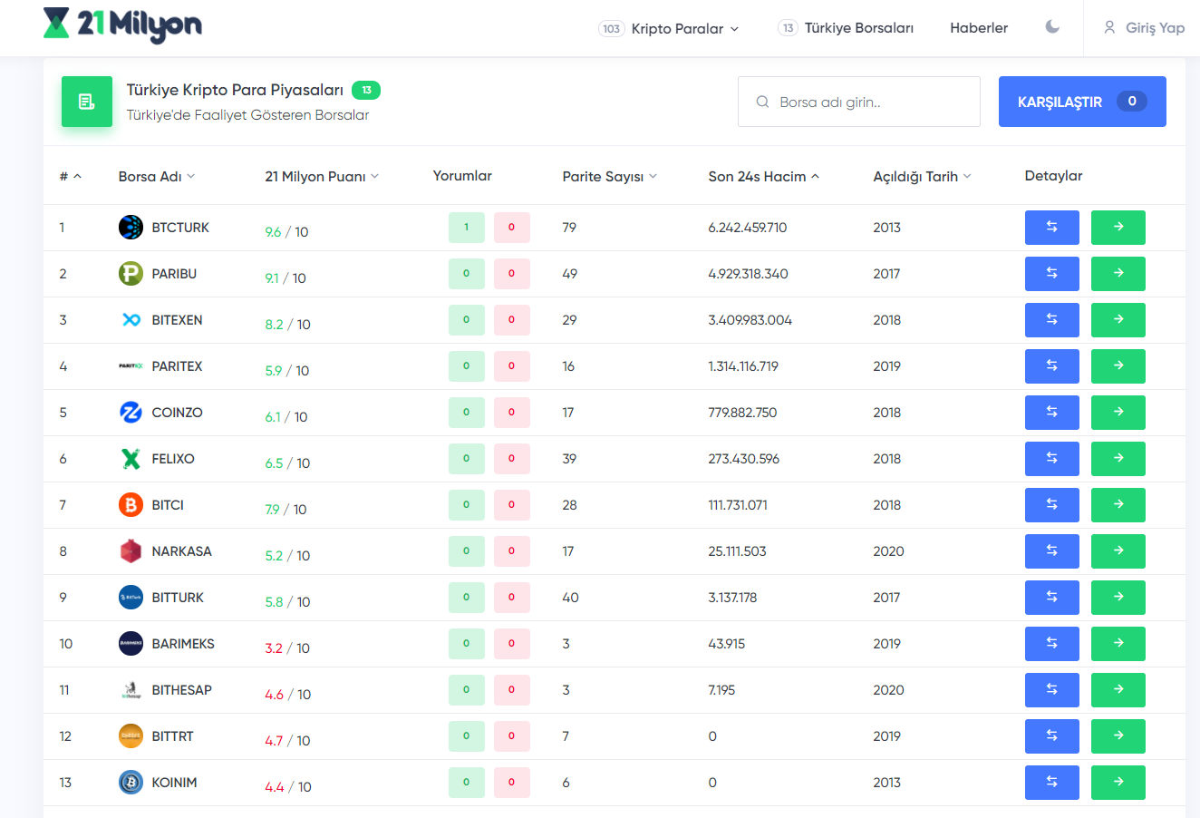The height and width of the screenshot is (818, 1200).
Task: Click Giriş Yap login link
Action: [1144, 28]
